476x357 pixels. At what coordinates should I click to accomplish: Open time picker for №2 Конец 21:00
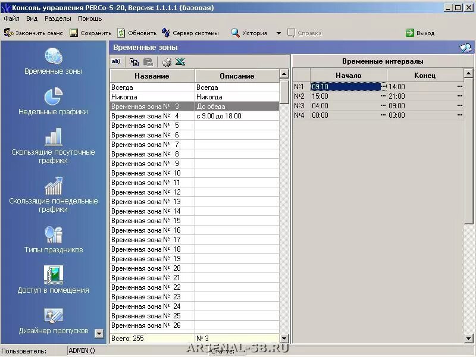(x=460, y=96)
